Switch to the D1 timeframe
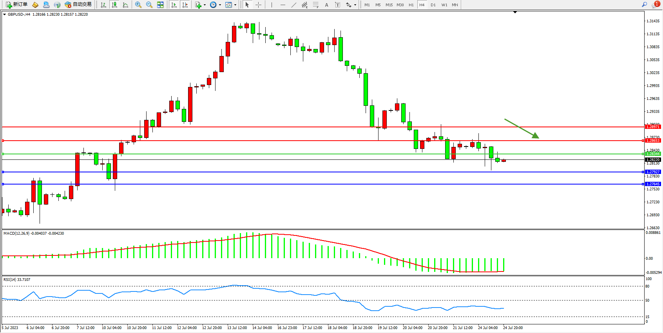This screenshot has width=663, height=333. (433, 5)
